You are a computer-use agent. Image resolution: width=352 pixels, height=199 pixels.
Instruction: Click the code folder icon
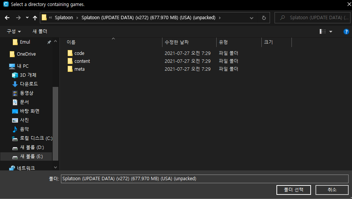click(x=70, y=53)
